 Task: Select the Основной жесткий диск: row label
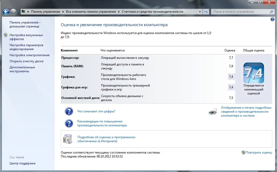click(x=81, y=98)
